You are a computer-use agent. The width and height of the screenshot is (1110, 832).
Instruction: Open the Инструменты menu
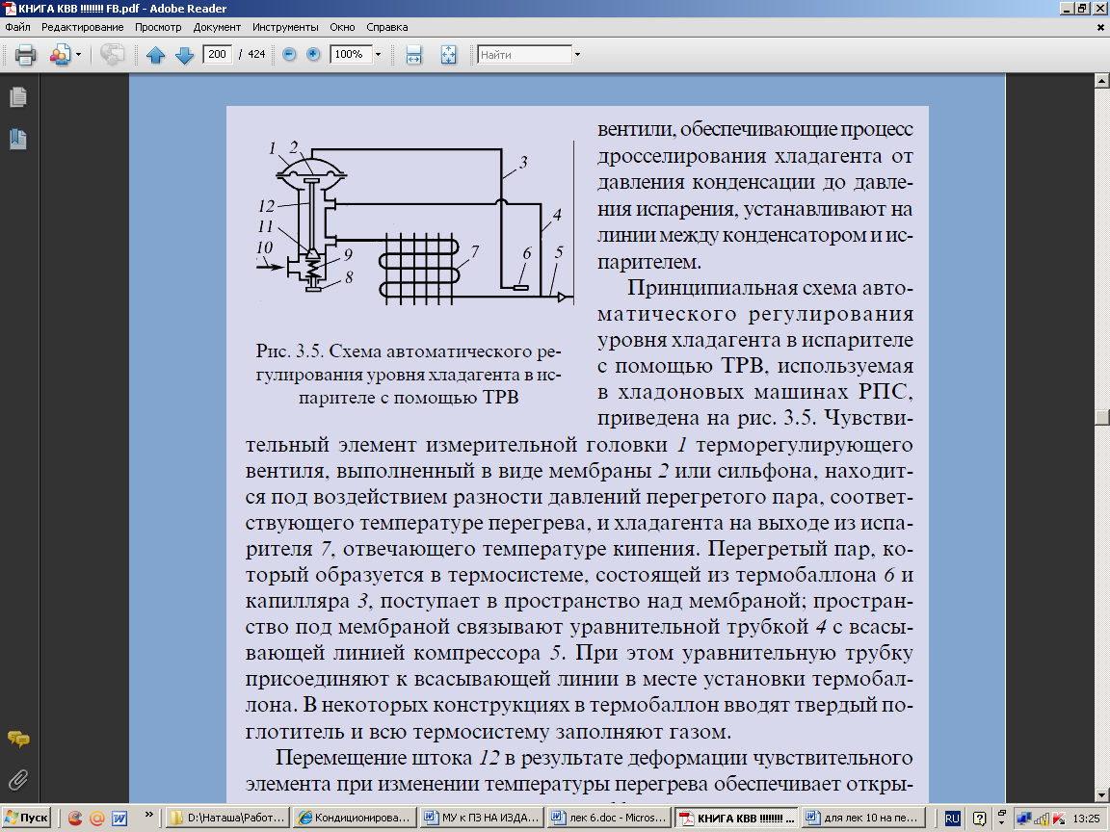(x=285, y=27)
